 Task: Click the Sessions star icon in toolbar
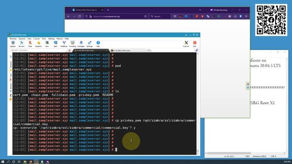38,44
